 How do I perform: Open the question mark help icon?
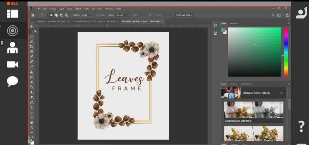tap(301, 127)
